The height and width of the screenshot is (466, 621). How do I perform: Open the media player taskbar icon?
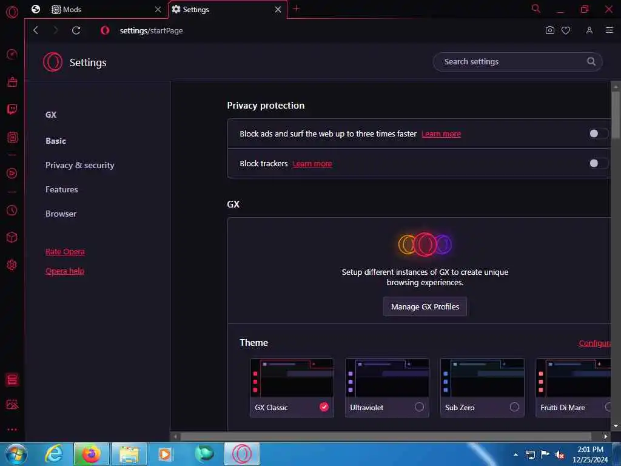[165, 454]
